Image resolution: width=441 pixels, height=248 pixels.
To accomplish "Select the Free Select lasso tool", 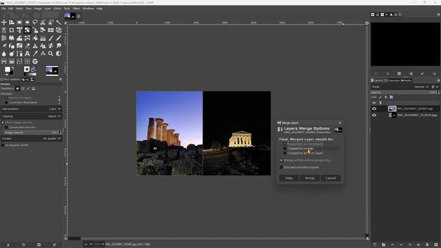I will click(x=35, y=22).
